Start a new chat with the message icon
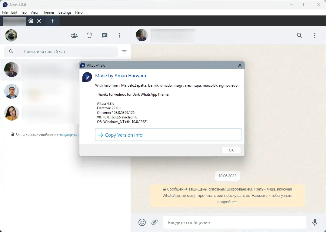The height and width of the screenshot is (232, 326). (104, 35)
